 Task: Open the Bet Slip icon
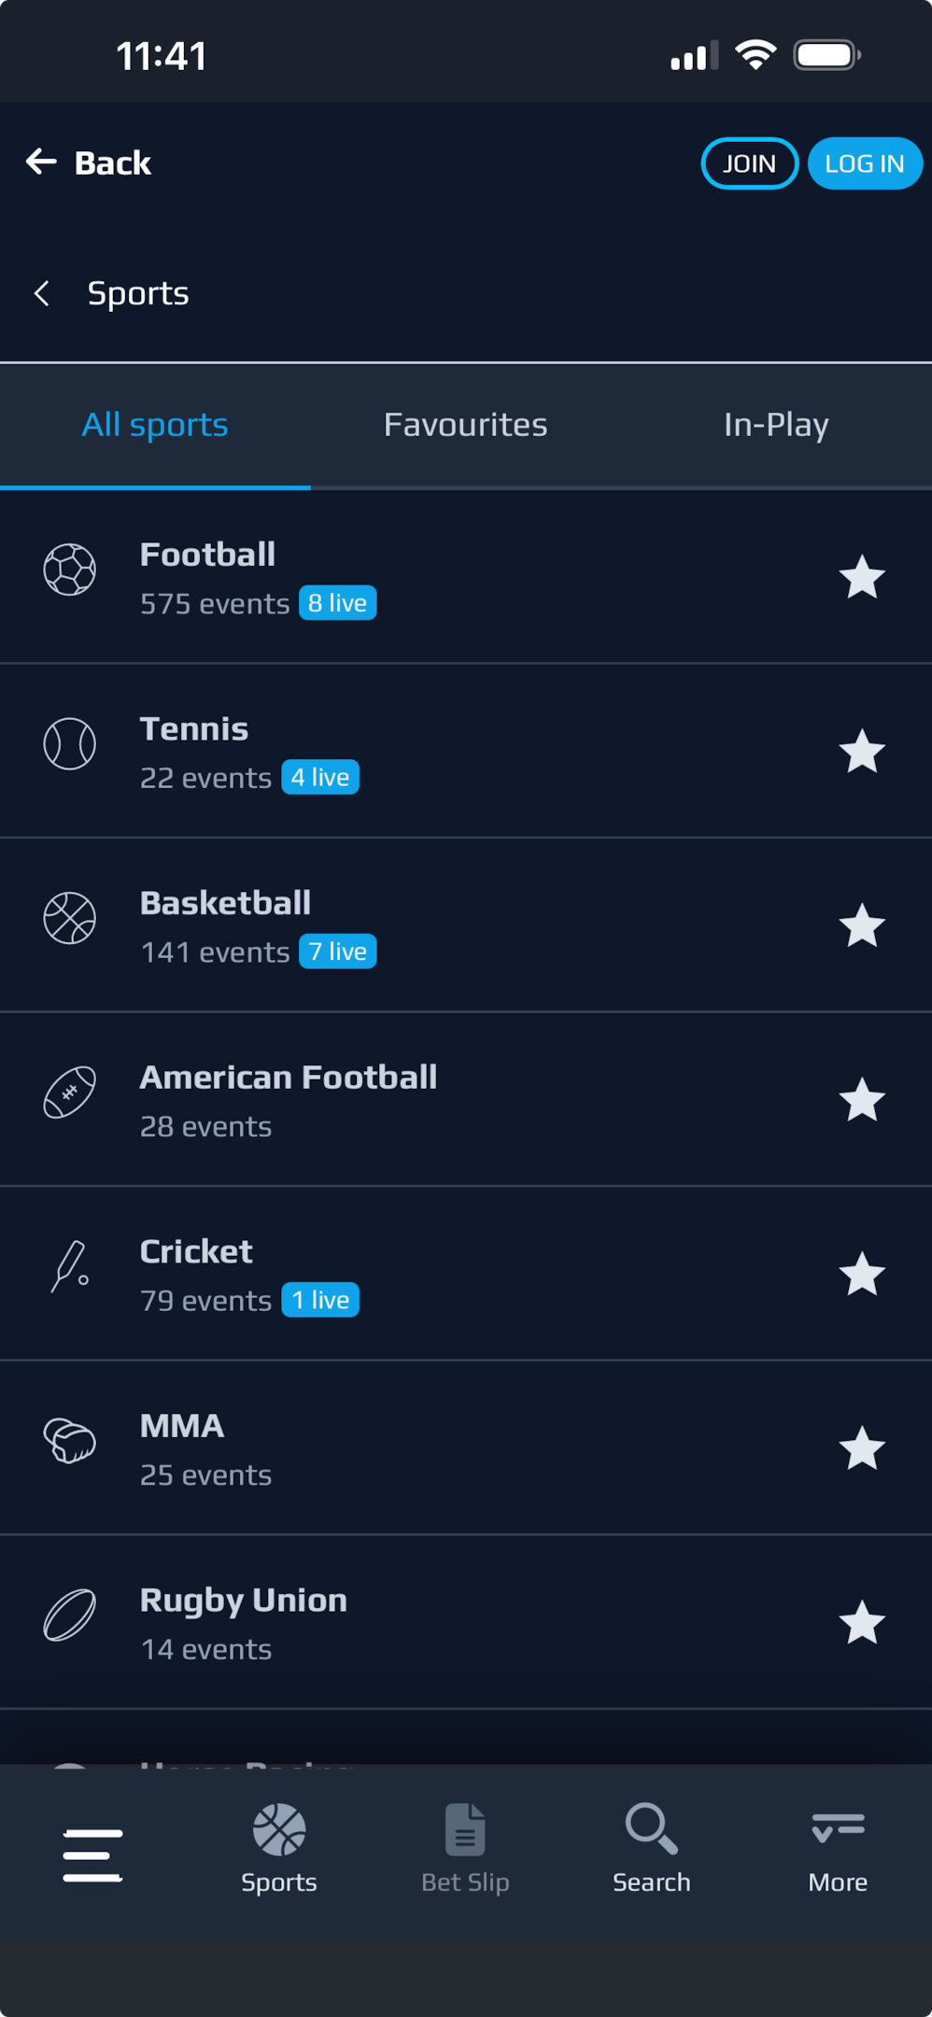pyautogui.click(x=465, y=1829)
